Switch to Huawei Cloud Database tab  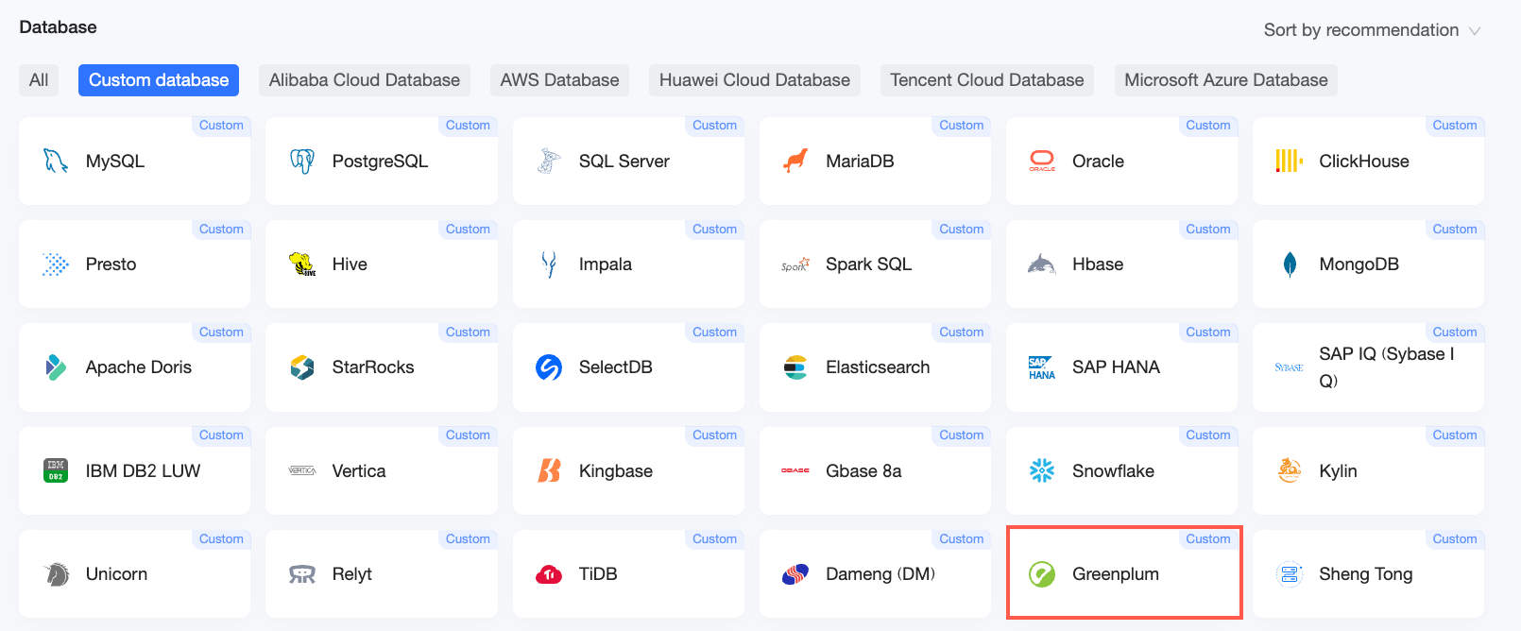point(755,80)
